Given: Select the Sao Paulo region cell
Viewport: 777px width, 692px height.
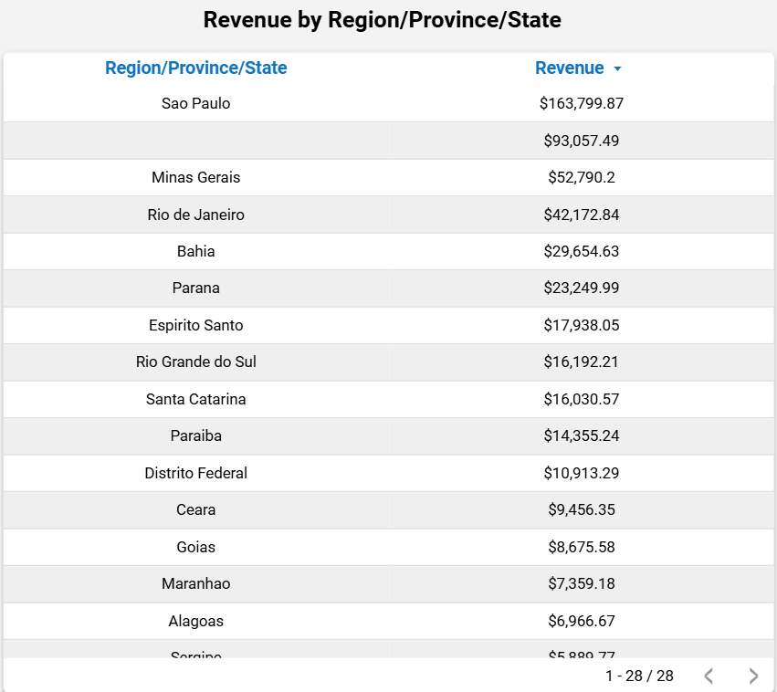Looking at the screenshot, I should tap(195, 103).
